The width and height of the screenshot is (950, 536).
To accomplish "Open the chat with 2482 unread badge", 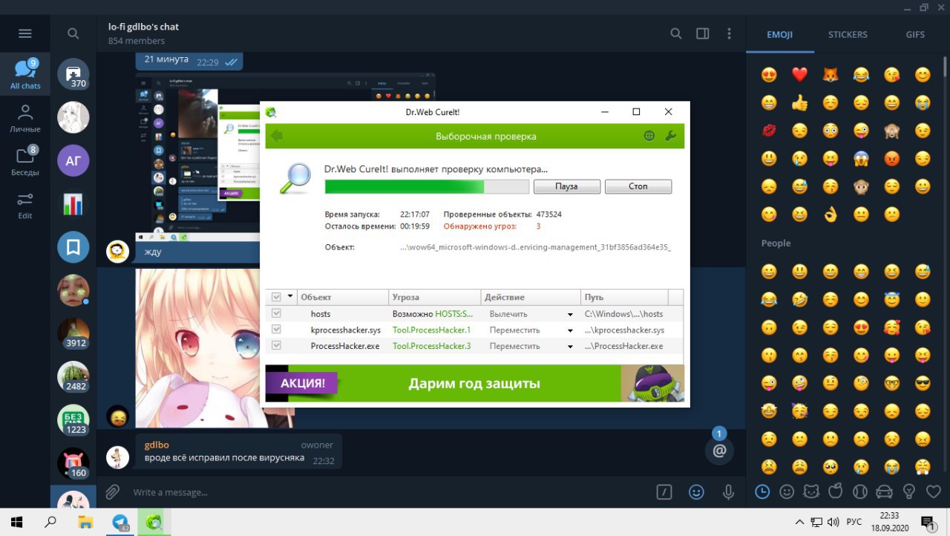I will tap(73, 376).
